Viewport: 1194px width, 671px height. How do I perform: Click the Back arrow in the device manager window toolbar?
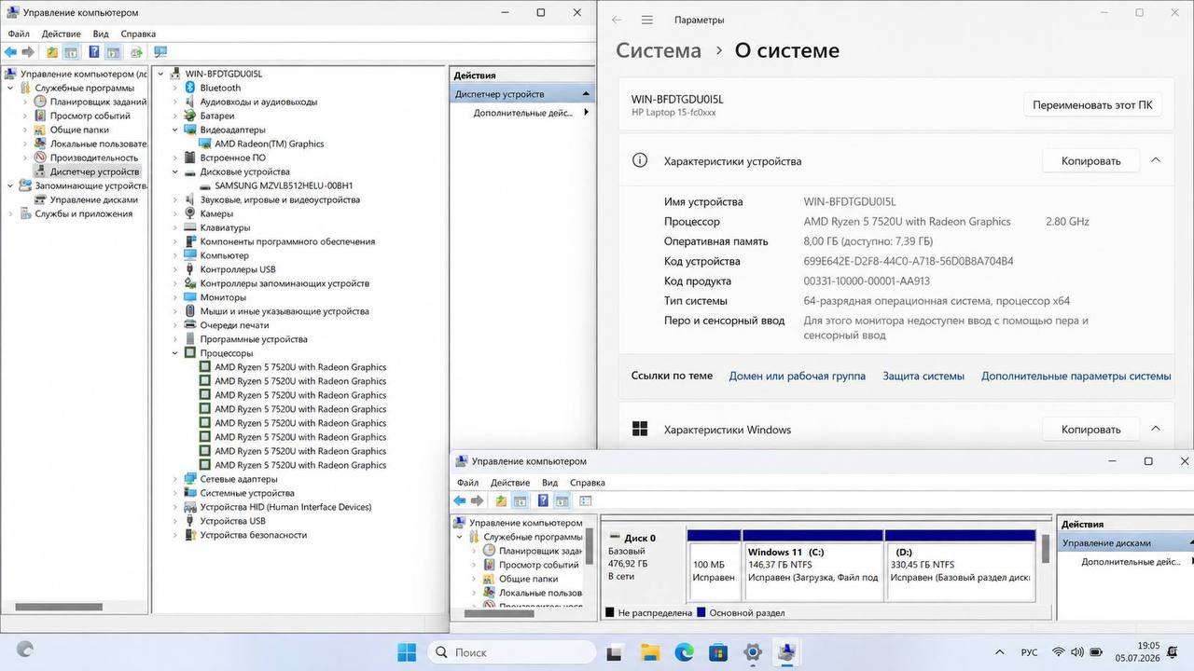coord(10,52)
